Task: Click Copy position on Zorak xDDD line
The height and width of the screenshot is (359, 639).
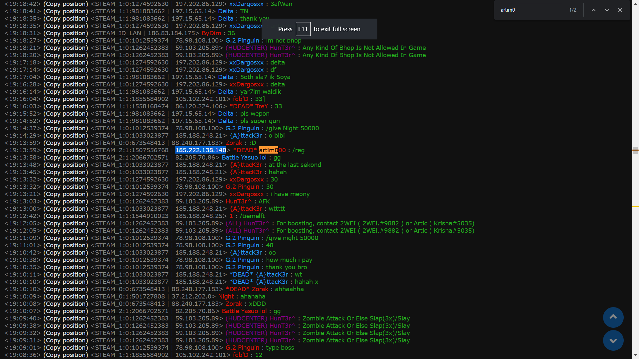Action: point(66,304)
